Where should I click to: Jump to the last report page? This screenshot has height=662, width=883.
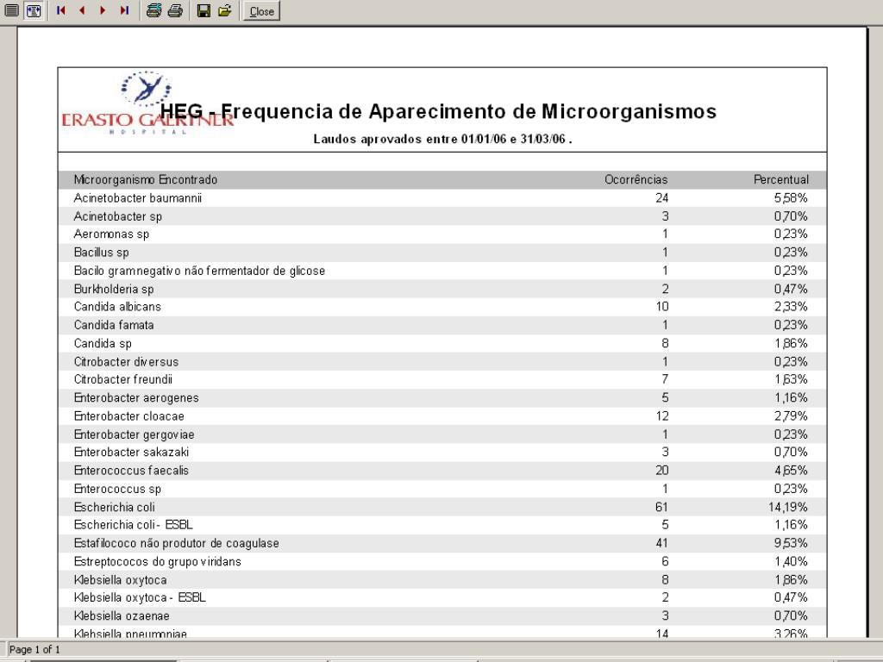click(124, 10)
